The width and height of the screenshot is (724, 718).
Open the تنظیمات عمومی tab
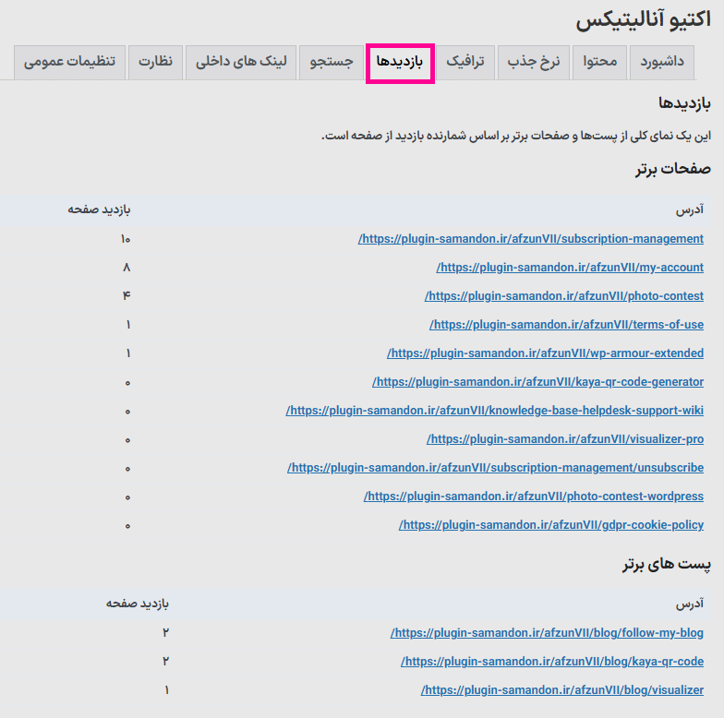click(69, 63)
